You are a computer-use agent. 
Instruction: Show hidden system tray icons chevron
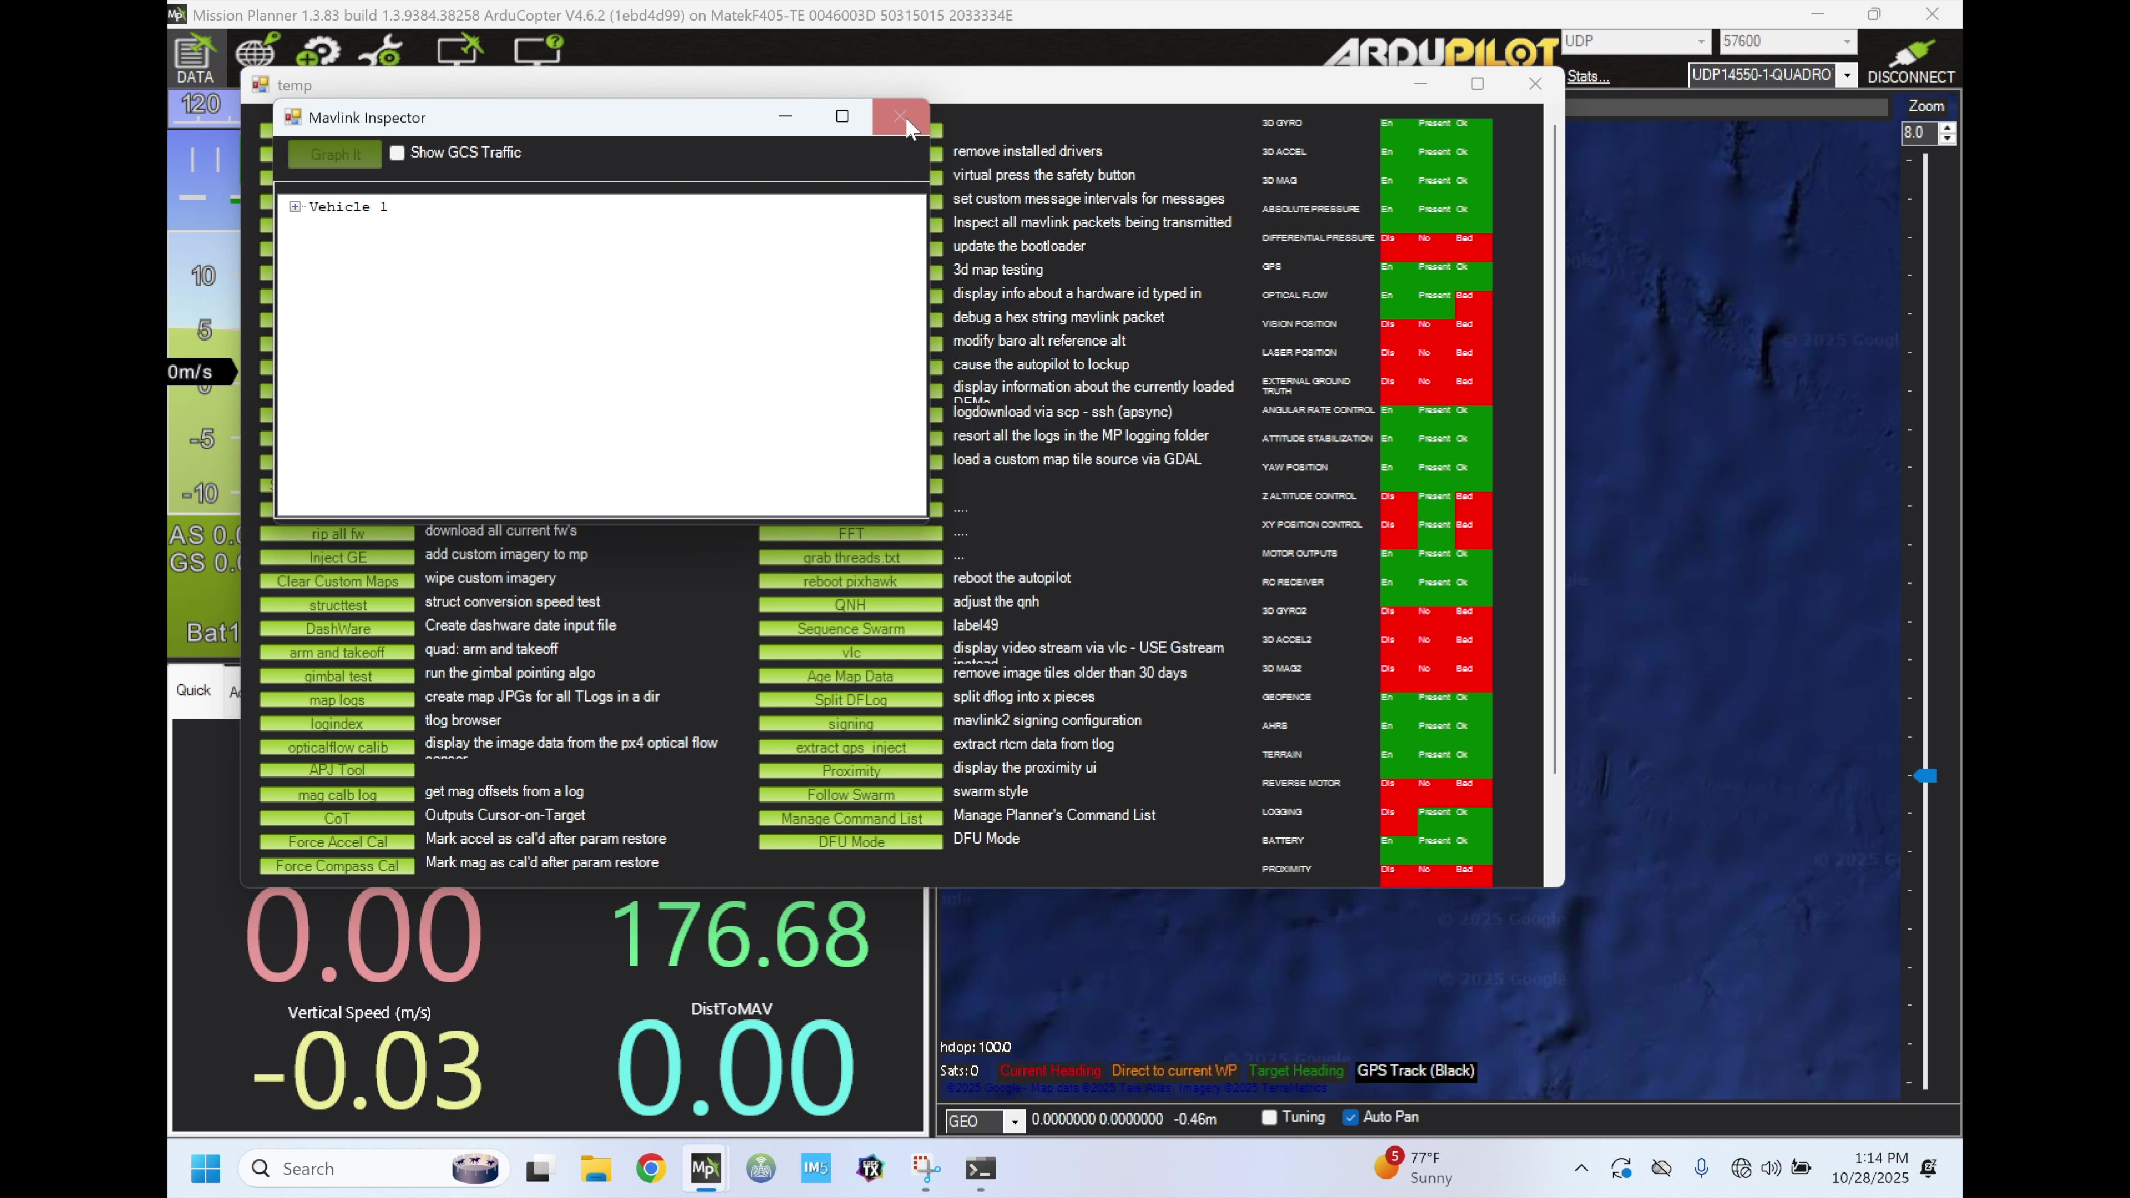point(1581,1168)
